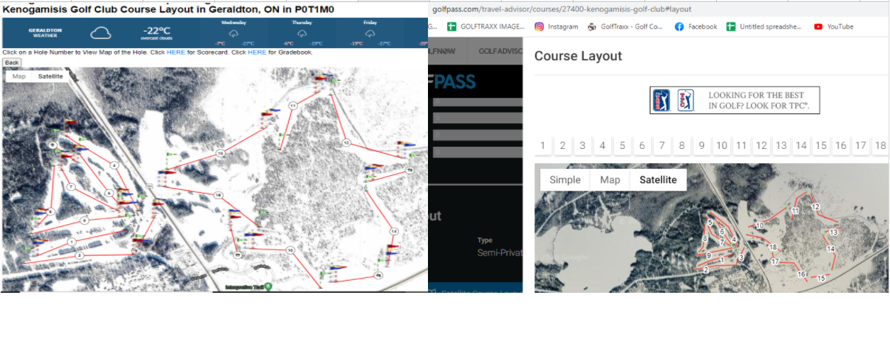The width and height of the screenshot is (890, 341).
Task: Select hole 16 button in Course Layout
Action: 841,146
